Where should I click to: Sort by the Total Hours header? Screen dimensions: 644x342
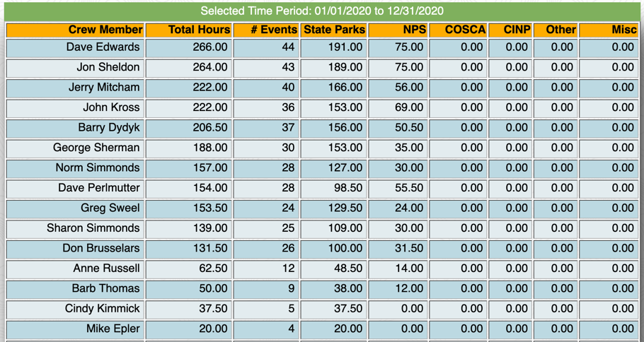pyautogui.click(x=199, y=30)
